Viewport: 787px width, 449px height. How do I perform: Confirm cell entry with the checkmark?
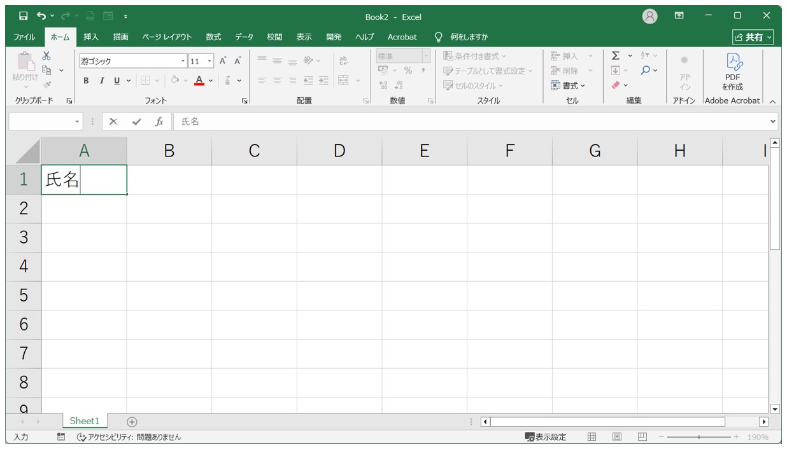click(136, 121)
